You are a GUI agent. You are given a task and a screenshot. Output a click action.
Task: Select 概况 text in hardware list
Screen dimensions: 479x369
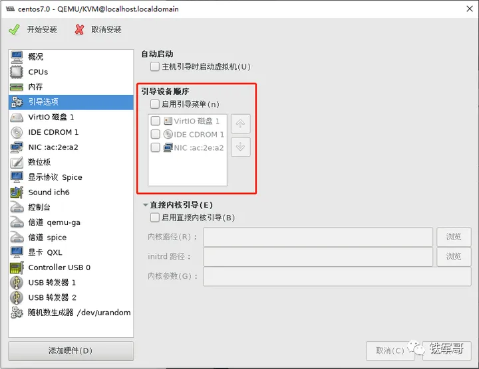(x=36, y=56)
